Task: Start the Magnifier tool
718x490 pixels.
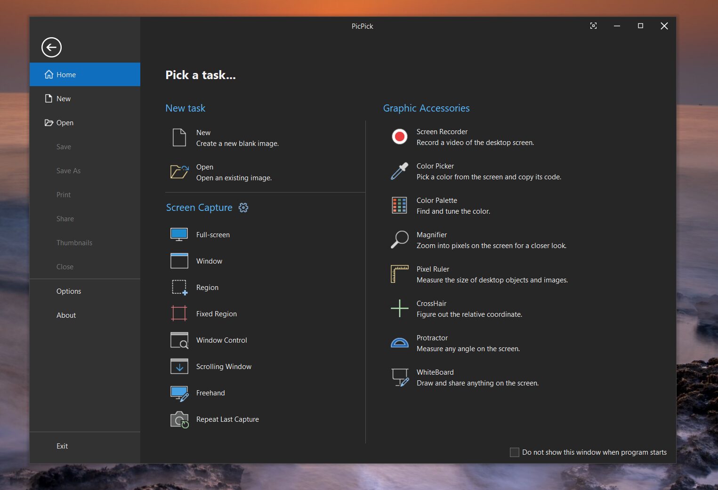Action: click(x=399, y=240)
